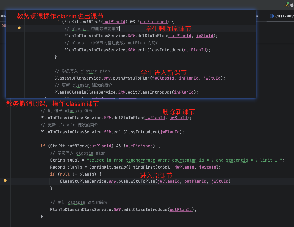Click jwPlanId in delStuToPlan(jwPlanId, jwStuId)
This screenshot has width=294, height=227.
tap(155, 118)
